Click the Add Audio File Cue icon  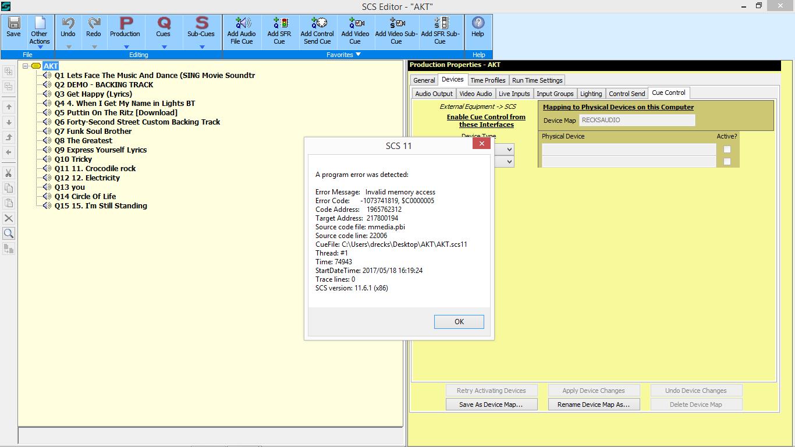pos(242,24)
